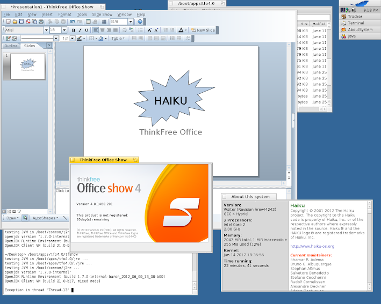Click the line color pen icon

click(79, 38)
